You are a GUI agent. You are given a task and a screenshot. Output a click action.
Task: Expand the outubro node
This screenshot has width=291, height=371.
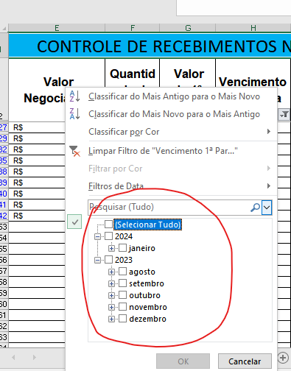[x=111, y=295]
